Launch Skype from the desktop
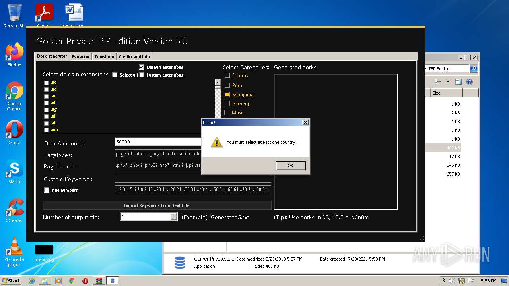509x286 pixels. click(14, 172)
